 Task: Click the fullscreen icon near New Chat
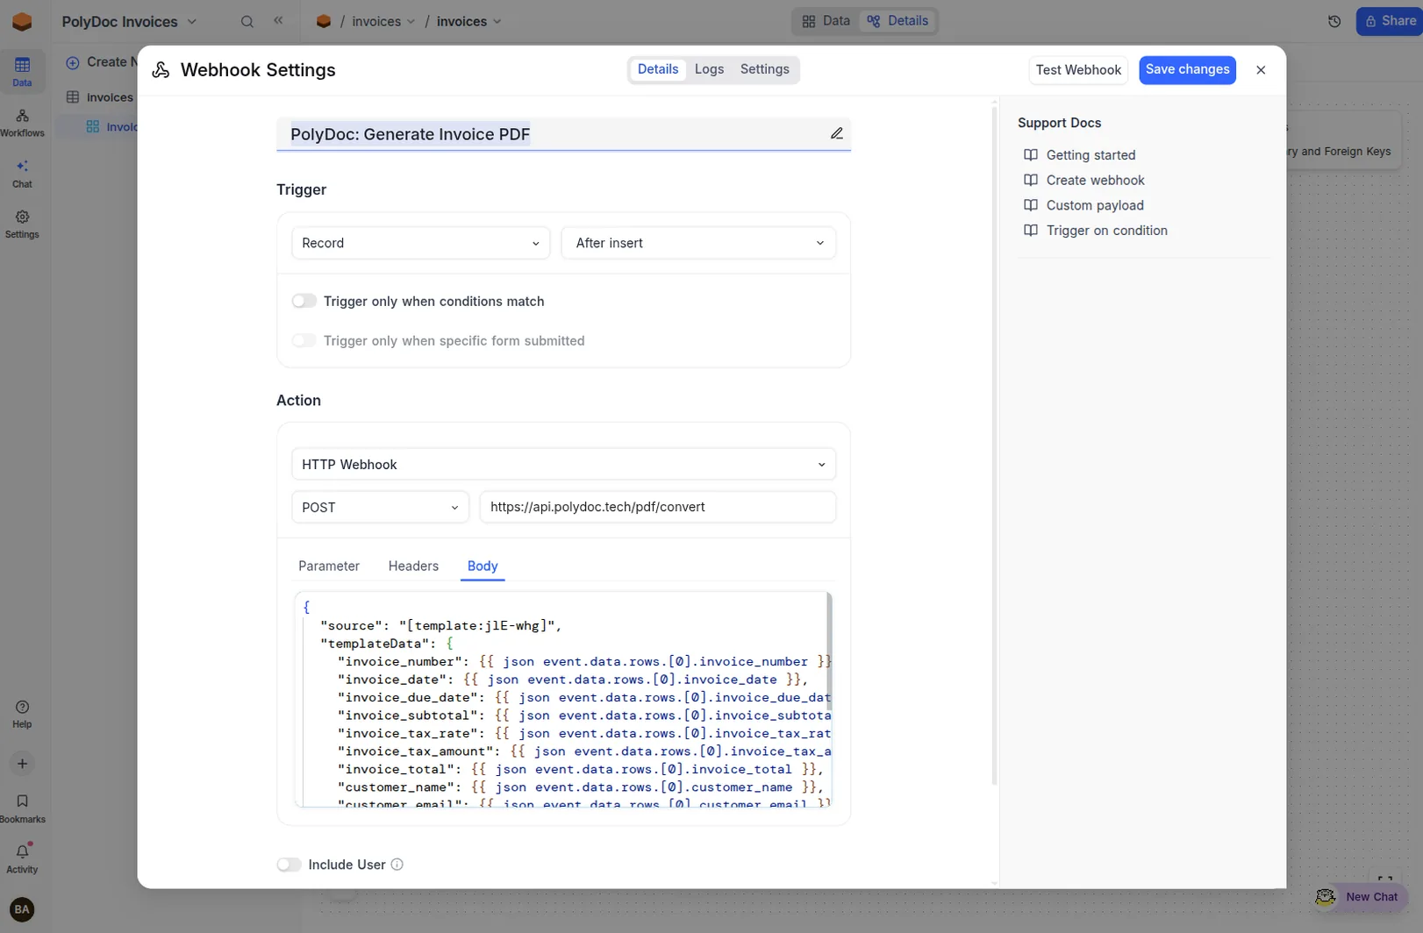click(1385, 880)
